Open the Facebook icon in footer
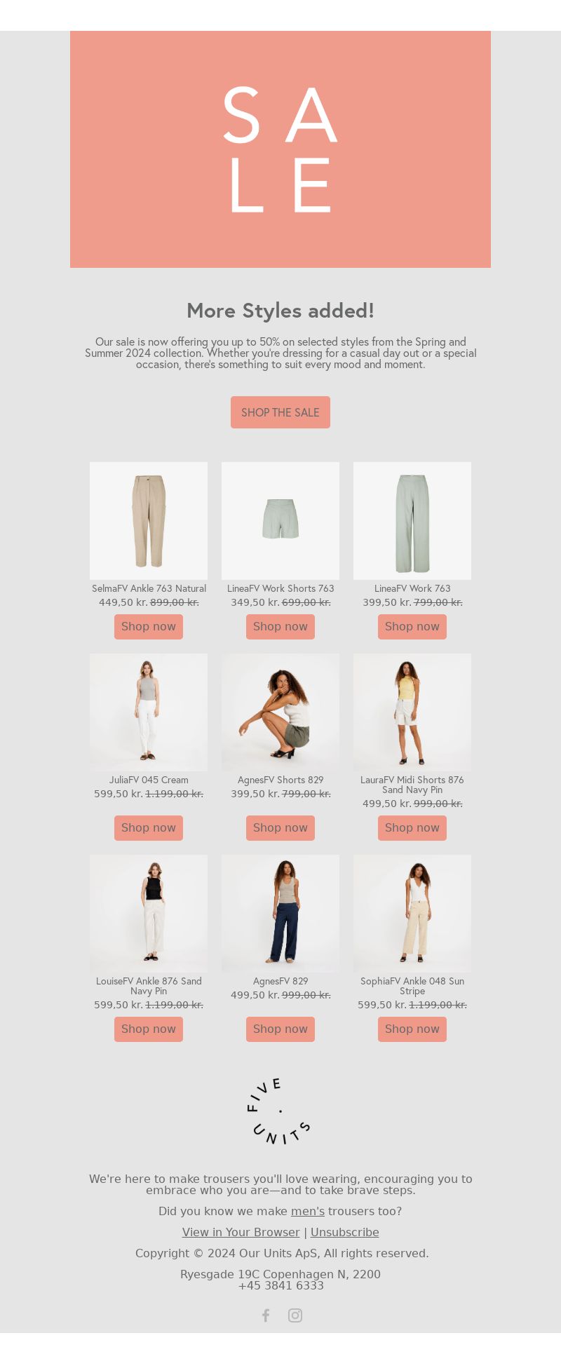The width and height of the screenshot is (561, 1347). coord(266,1315)
